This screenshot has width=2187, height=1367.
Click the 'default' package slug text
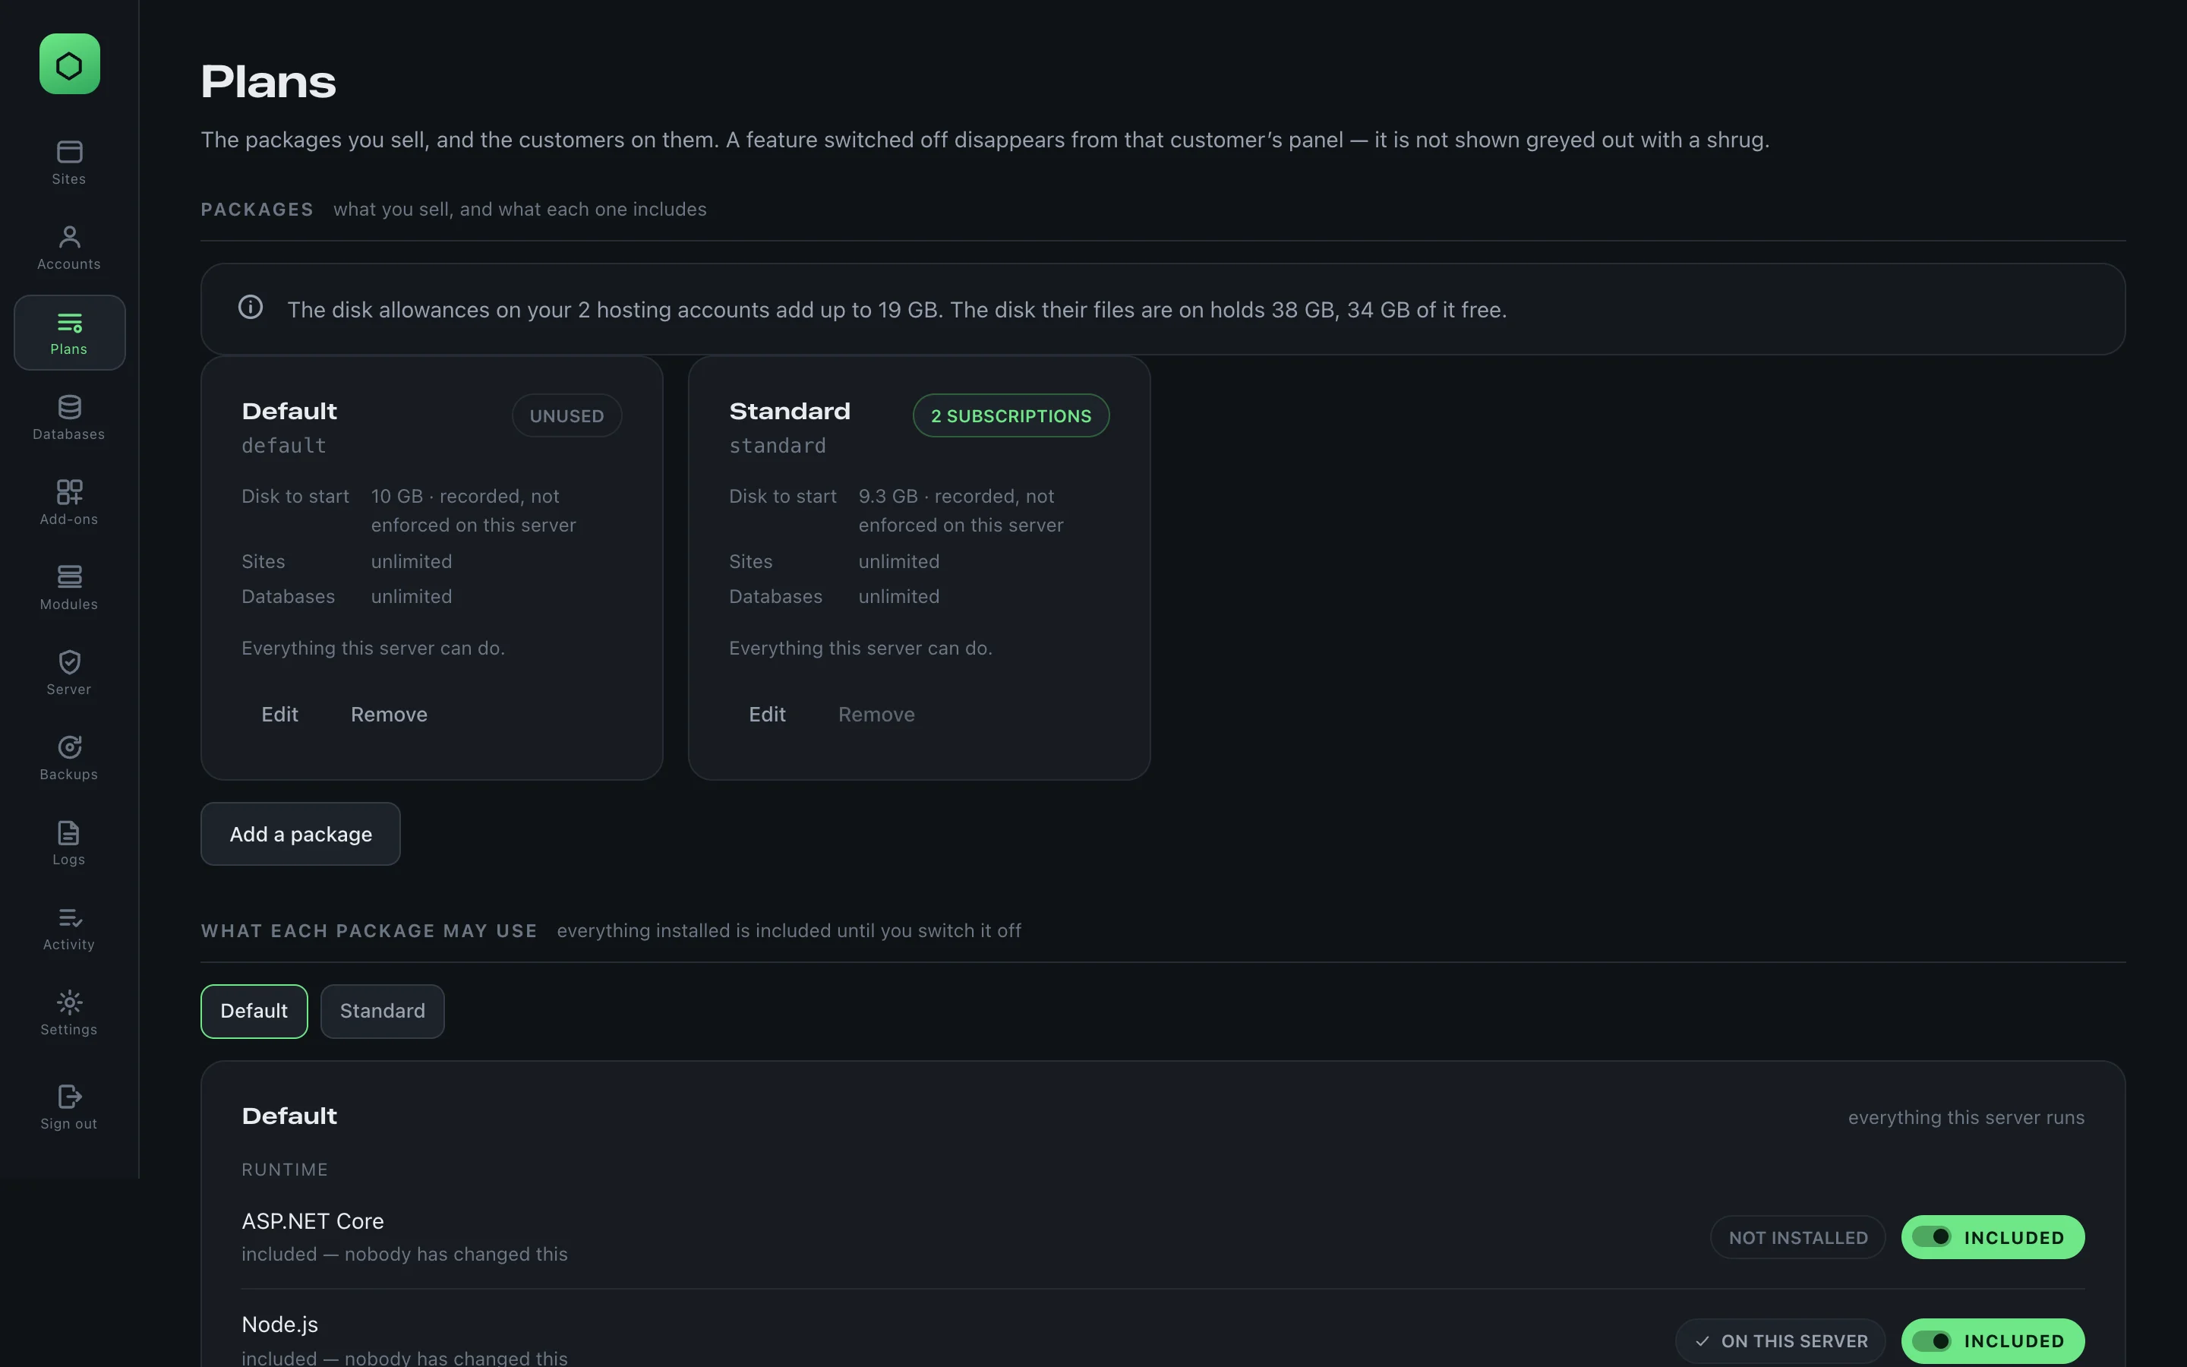point(284,446)
